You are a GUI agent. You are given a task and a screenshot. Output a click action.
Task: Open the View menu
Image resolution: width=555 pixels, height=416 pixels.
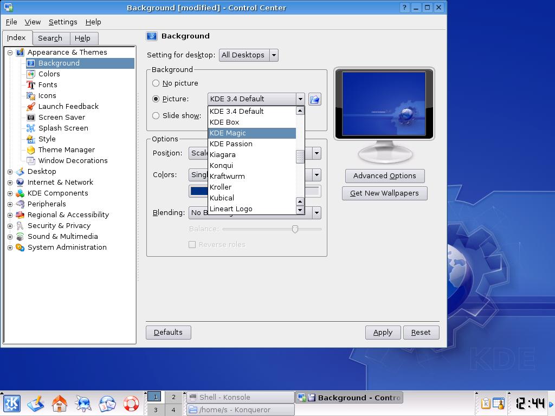(x=33, y=22)
